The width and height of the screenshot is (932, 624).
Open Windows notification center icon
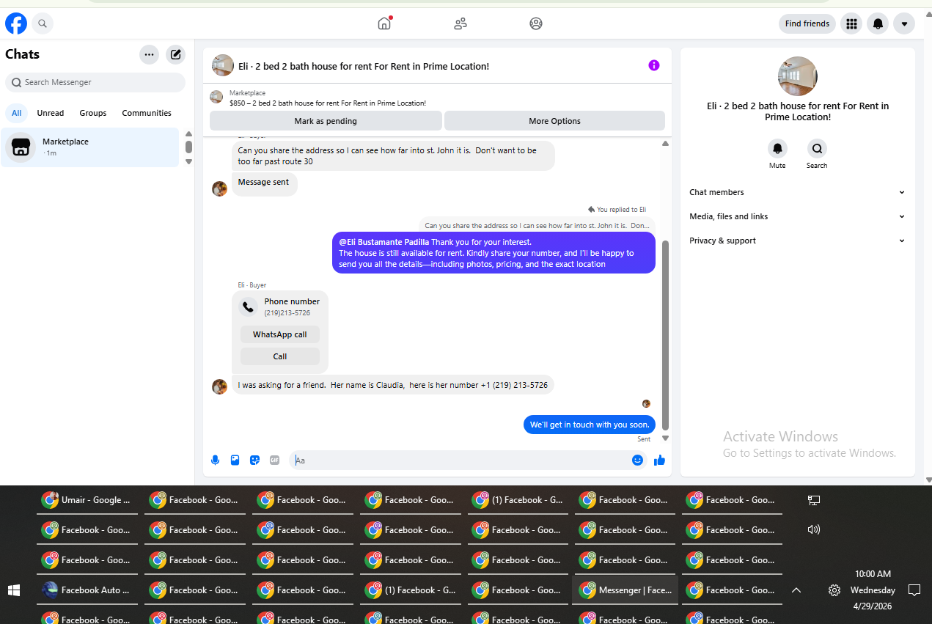pos(914,590)
